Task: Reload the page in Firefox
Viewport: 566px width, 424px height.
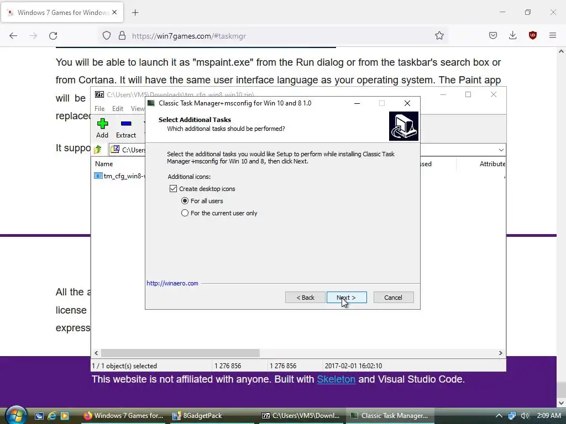Action: tap(53, 36)
